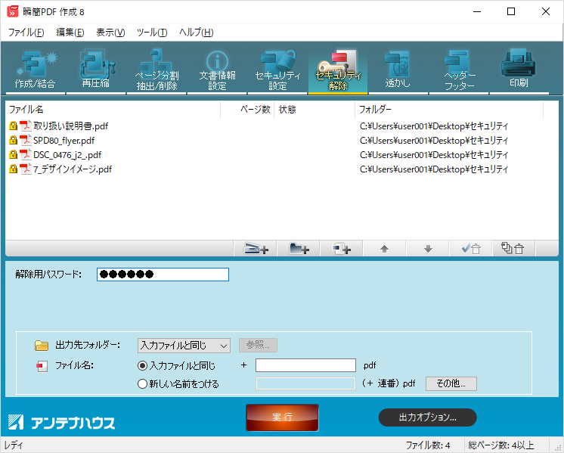Click the 解除用パスワード password field
Viewport: 564px width, 453px height.
pos(163,275)
